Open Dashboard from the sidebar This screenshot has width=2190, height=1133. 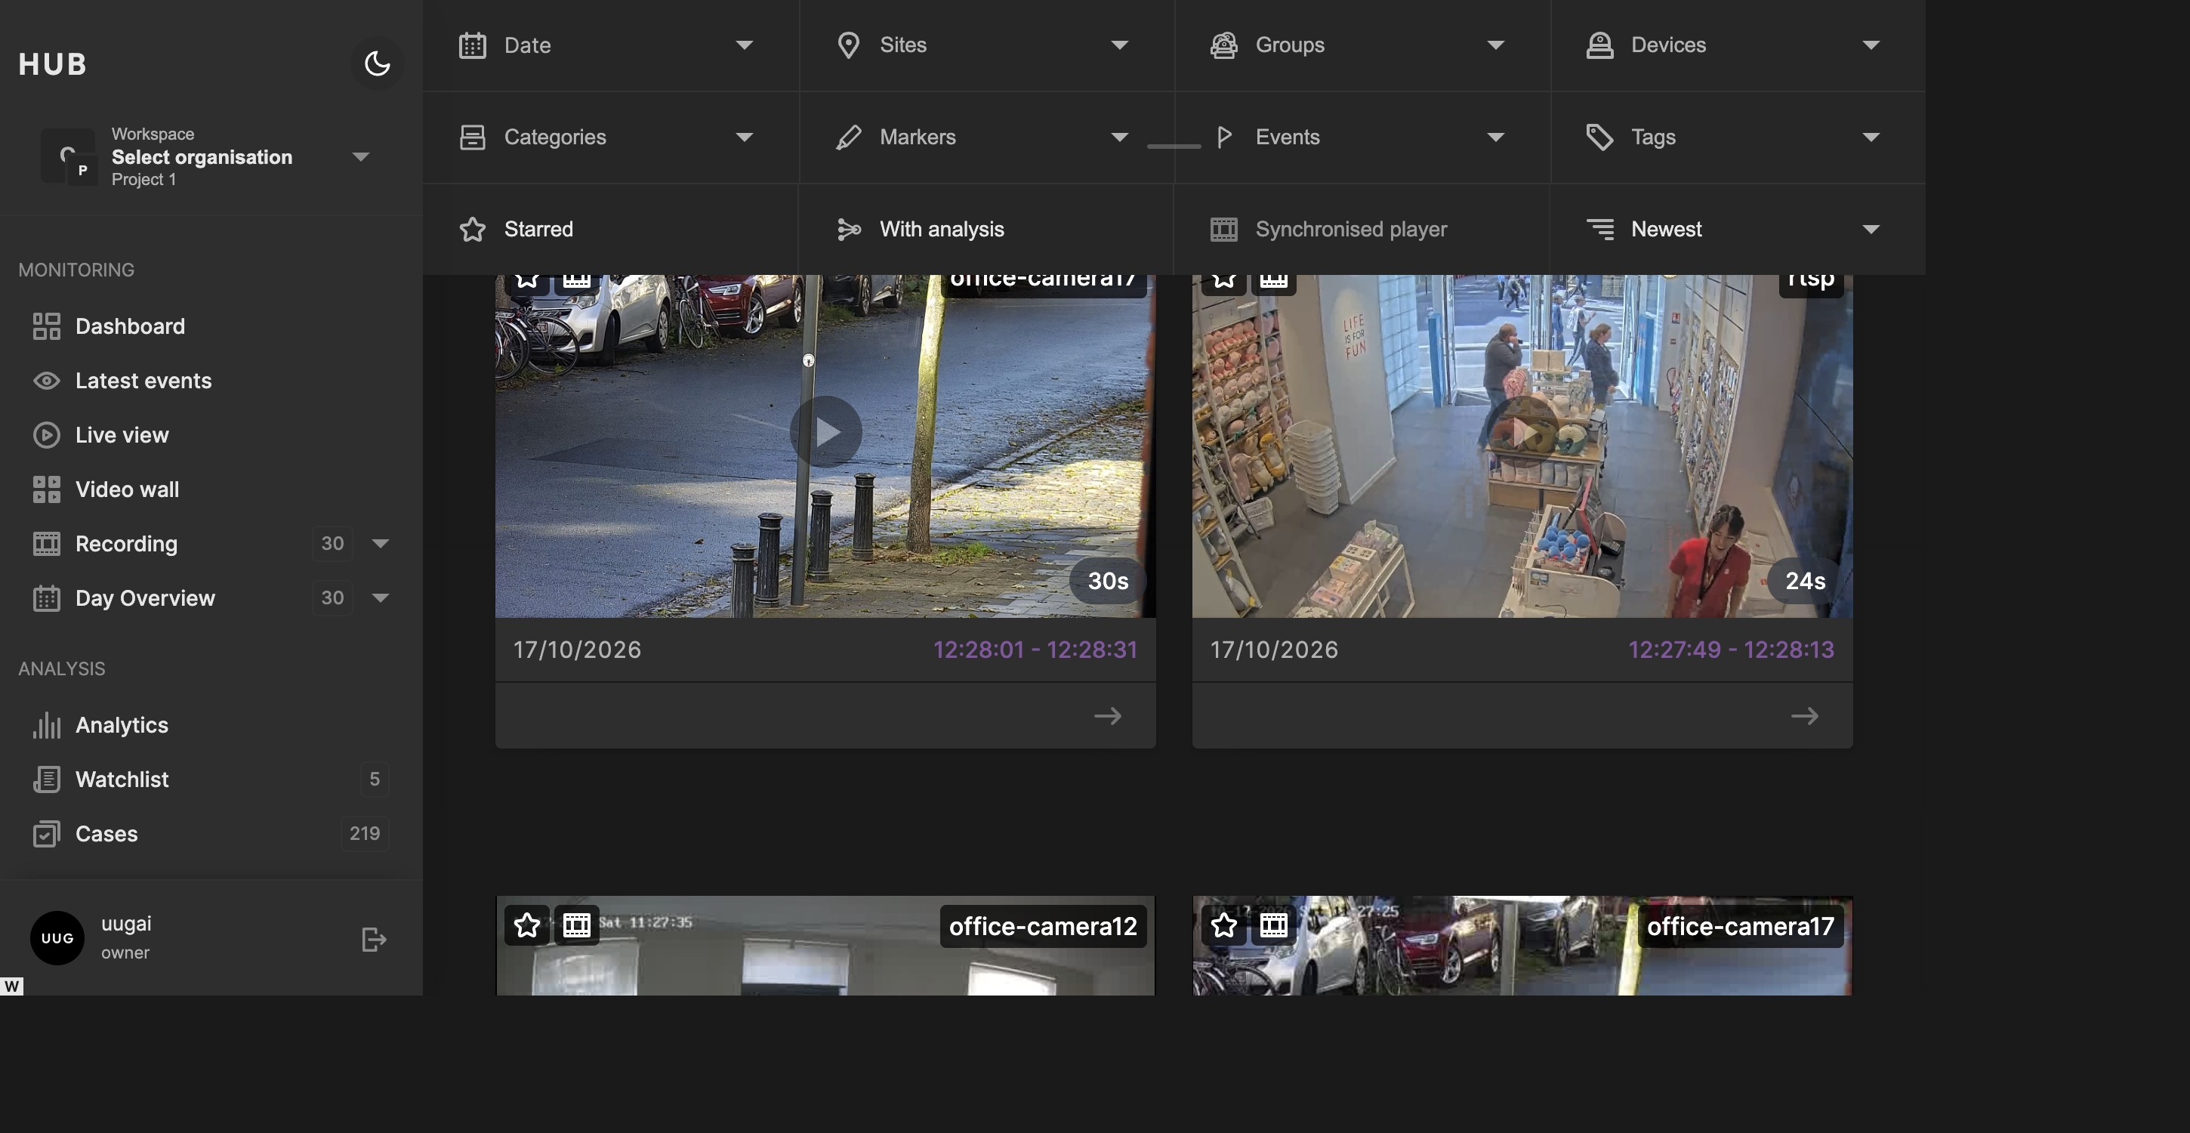coord(129,326)
